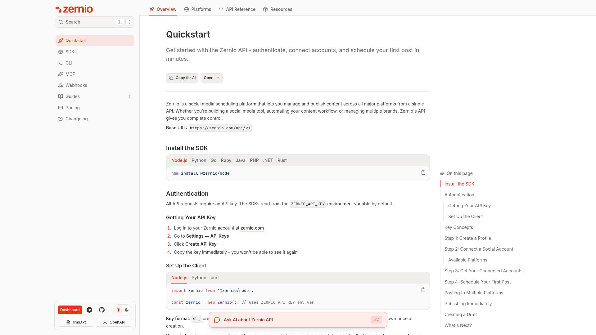Open the GitHub icon link
Screen dimensions: 596x335
coord(102,310)
